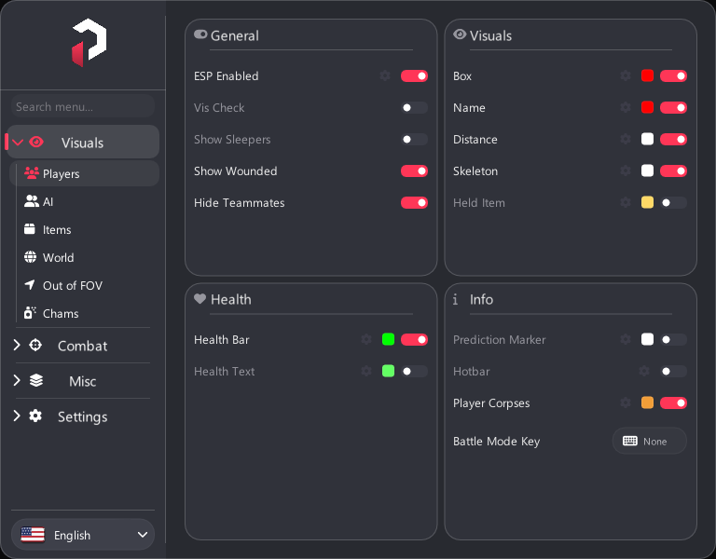Open the Held Item settings gear
The image size is (716, 559).
pos(626,202)
